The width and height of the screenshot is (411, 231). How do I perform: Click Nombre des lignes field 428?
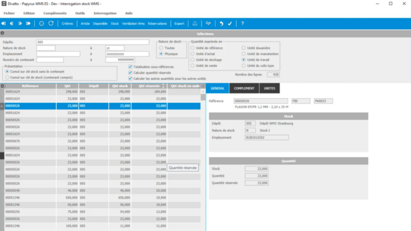tap(273, 74)
